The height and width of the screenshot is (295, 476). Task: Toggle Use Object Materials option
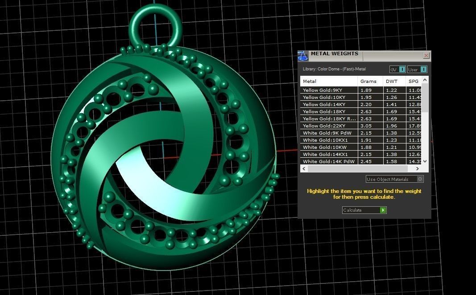pos(394,179)
